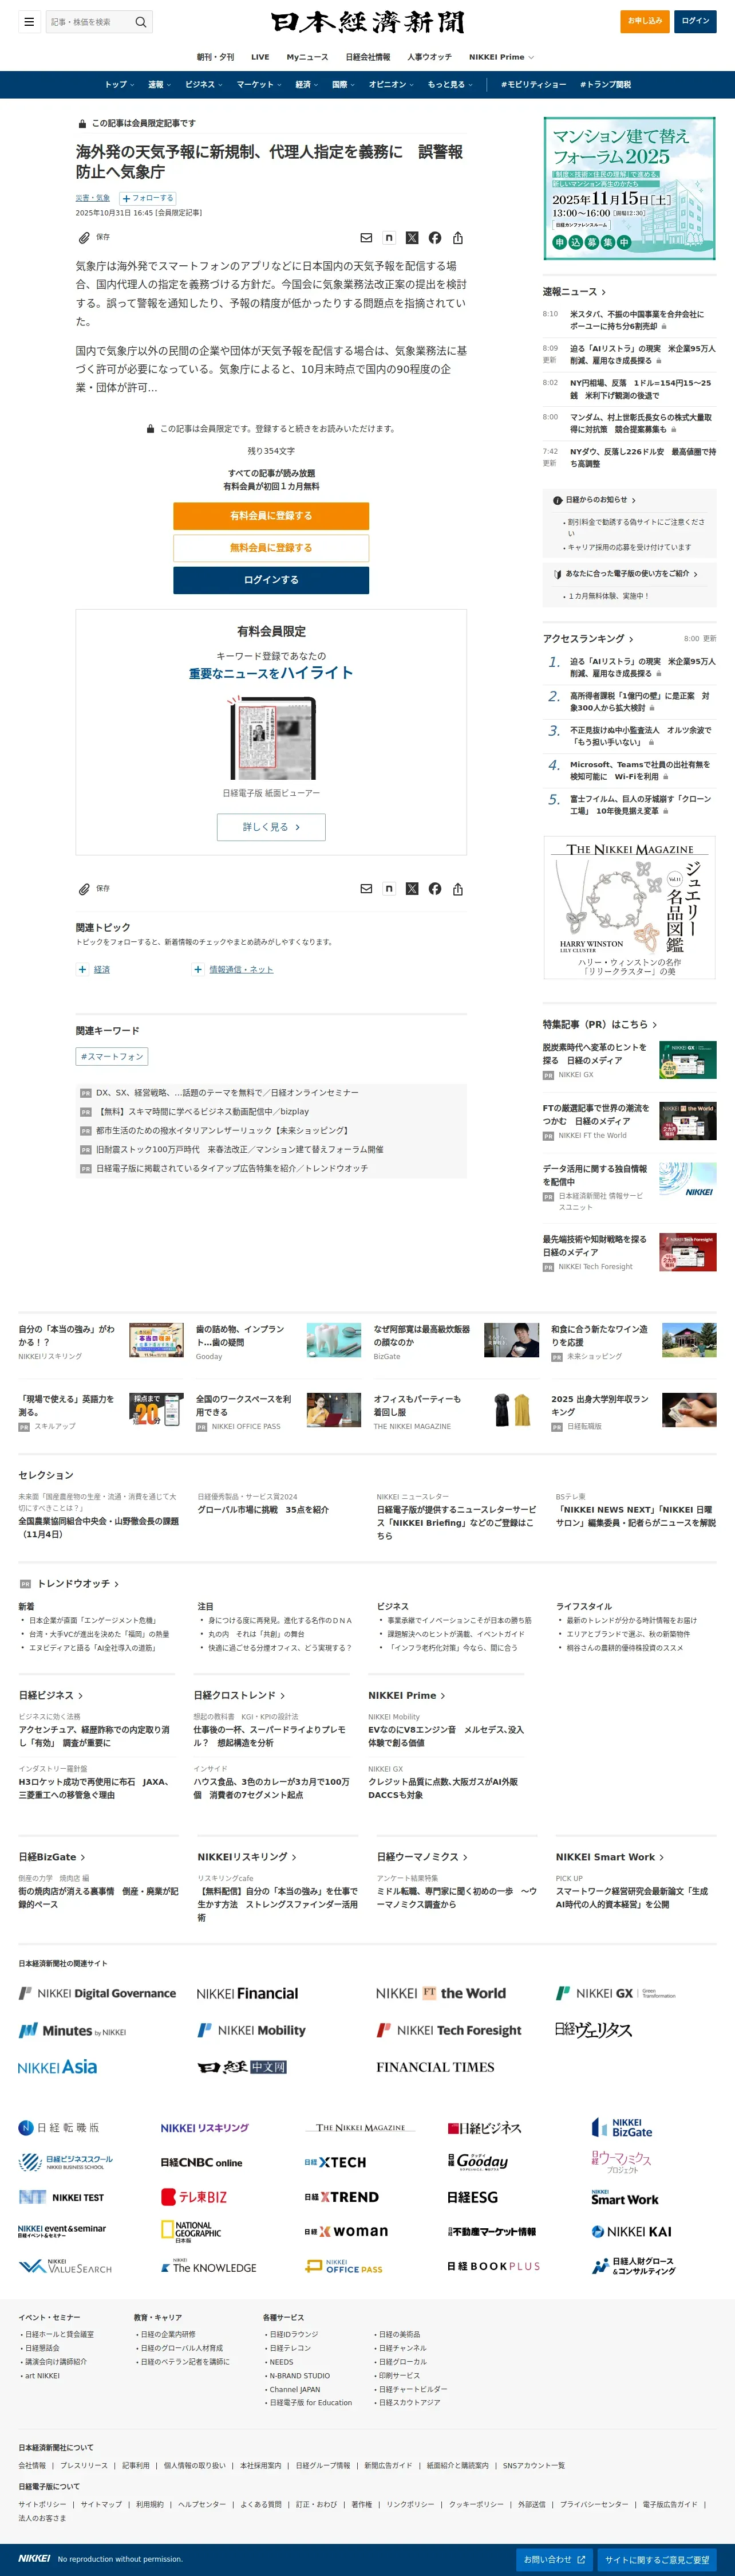Open 日経中文网 logo
The height and width of the screenshot is (2576, 735).
pos(243,2067)
